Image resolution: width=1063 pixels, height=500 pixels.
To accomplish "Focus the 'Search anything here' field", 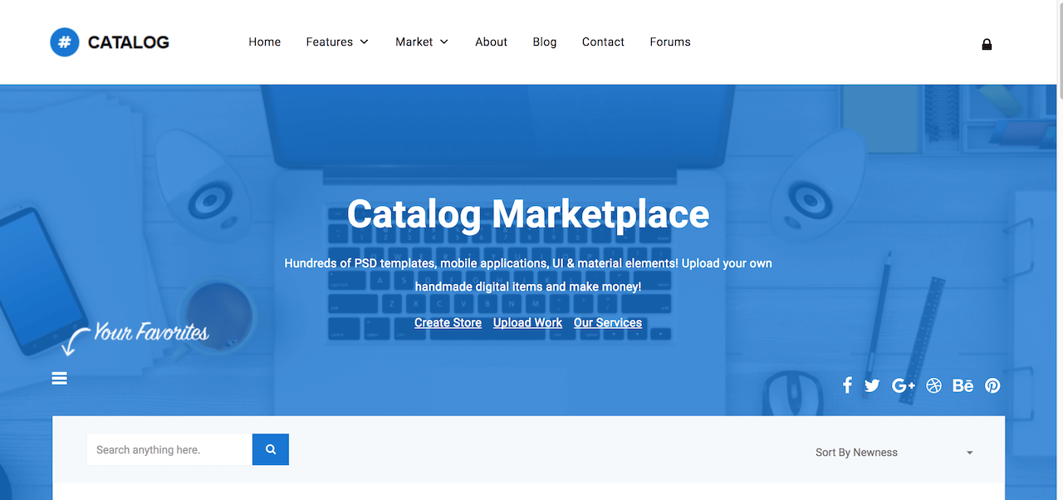I will 169,450.
